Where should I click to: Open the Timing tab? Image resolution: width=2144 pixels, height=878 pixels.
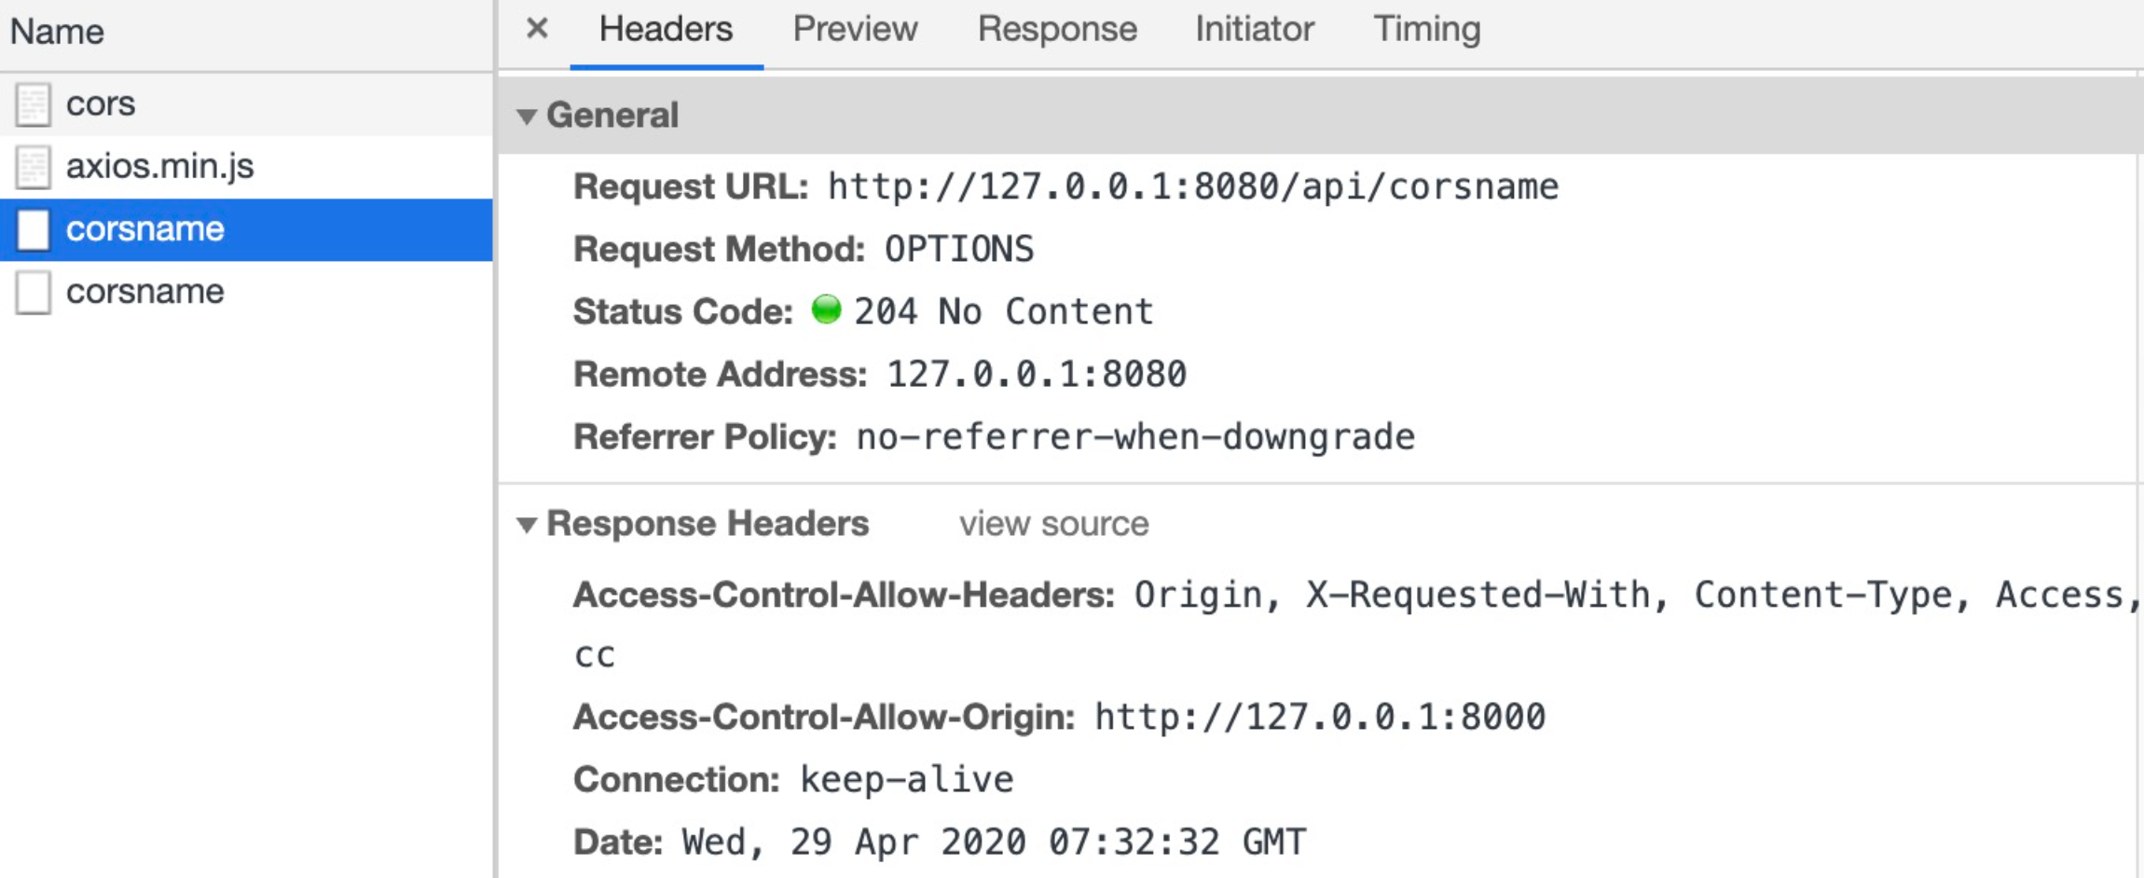[x=1426, y=30]
